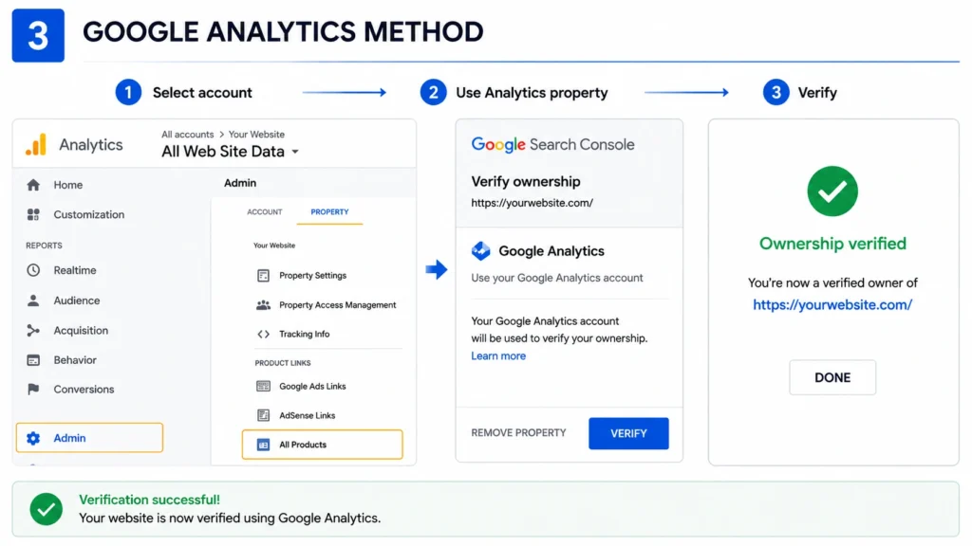The height and width of the screenshot is (546, 972).
Task: Open AdSense Links
Action: click(x=307, y=415)
